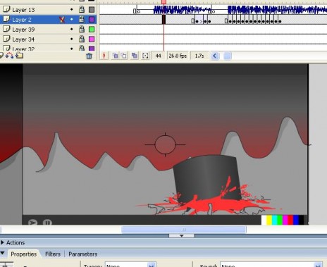The width and height of the screenshot is (327, 267).
Task: Click the elapsed time value 1.7s
Action: coord(199,56)
